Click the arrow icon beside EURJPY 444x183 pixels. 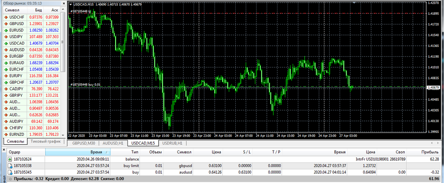click(x=6, y=76)
